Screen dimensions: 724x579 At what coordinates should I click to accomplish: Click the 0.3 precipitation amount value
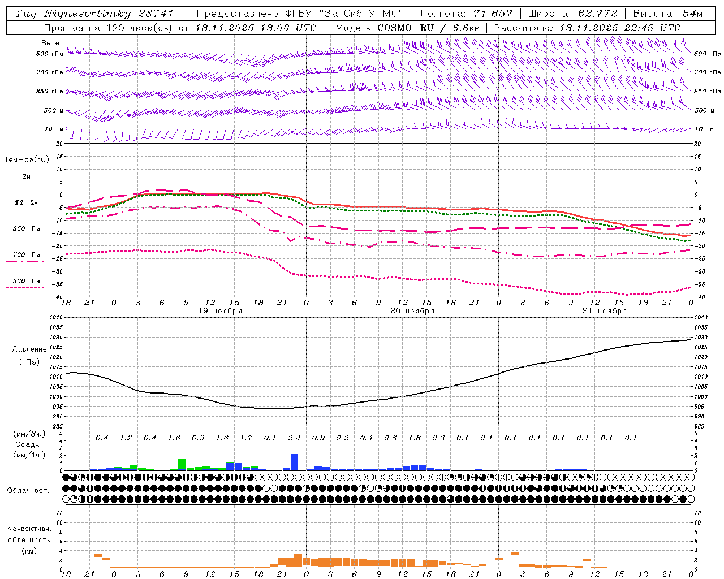tap(438, 438)
